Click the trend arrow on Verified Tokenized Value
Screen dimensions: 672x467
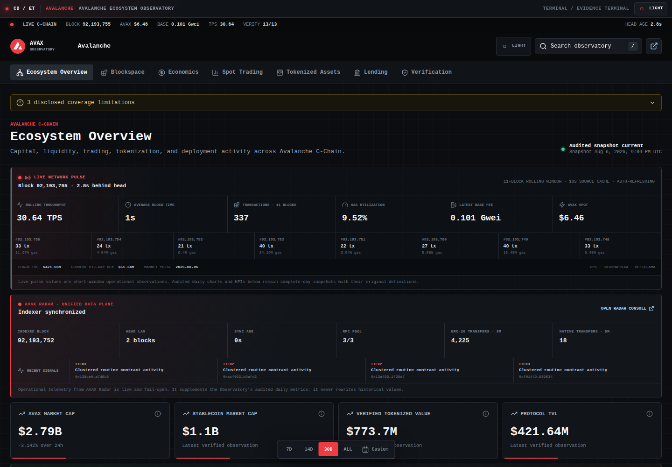coord(350,414)
